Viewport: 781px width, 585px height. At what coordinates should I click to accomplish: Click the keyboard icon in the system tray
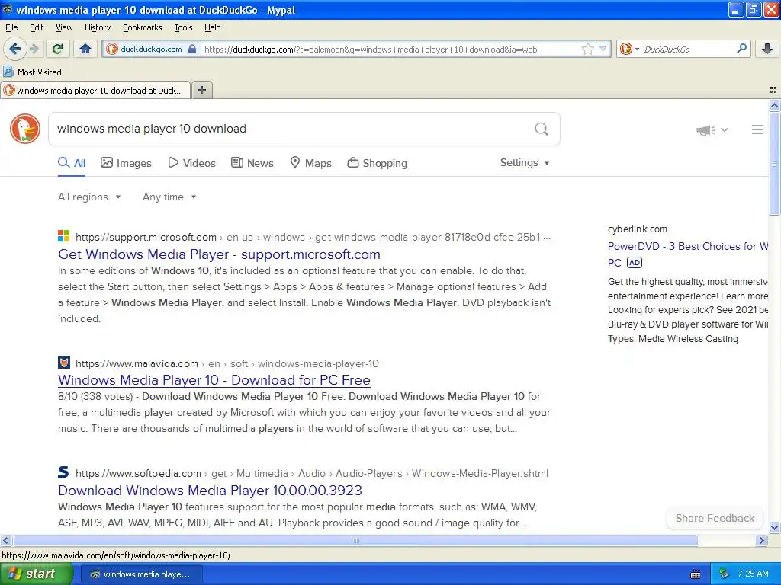[x=696, y=574]
